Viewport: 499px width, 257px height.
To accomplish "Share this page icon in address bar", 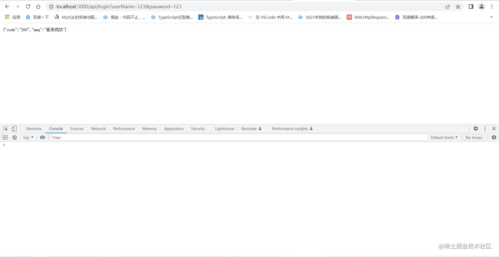I will [x=448, y=7].
